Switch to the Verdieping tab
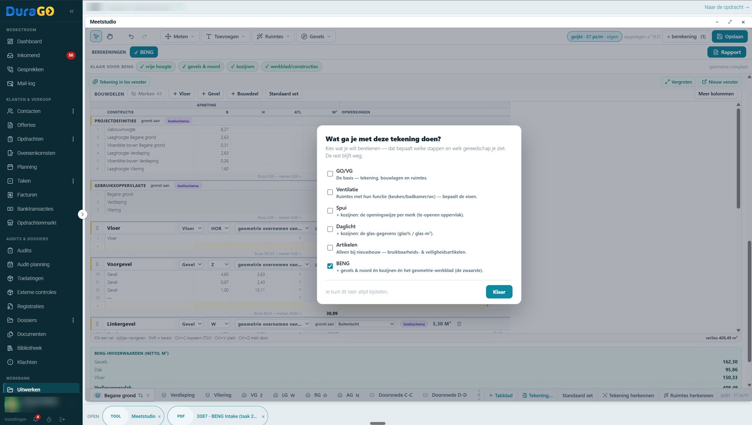 [178, 395]
